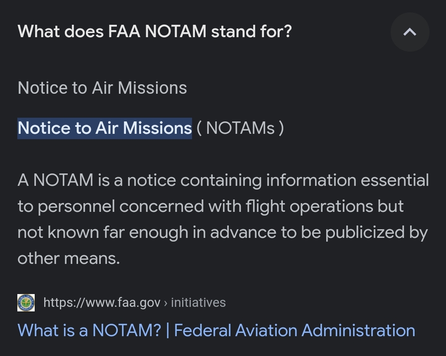Click the word "information" in the description
The height and width of the screenshot is (356, 446).
[311, 180]
